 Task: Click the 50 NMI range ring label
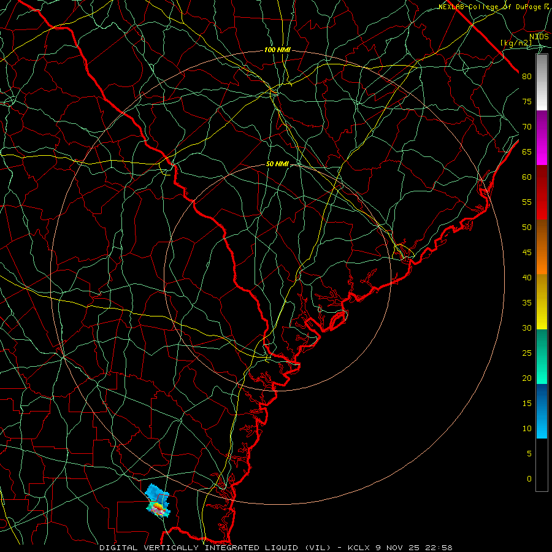[277, 164]
